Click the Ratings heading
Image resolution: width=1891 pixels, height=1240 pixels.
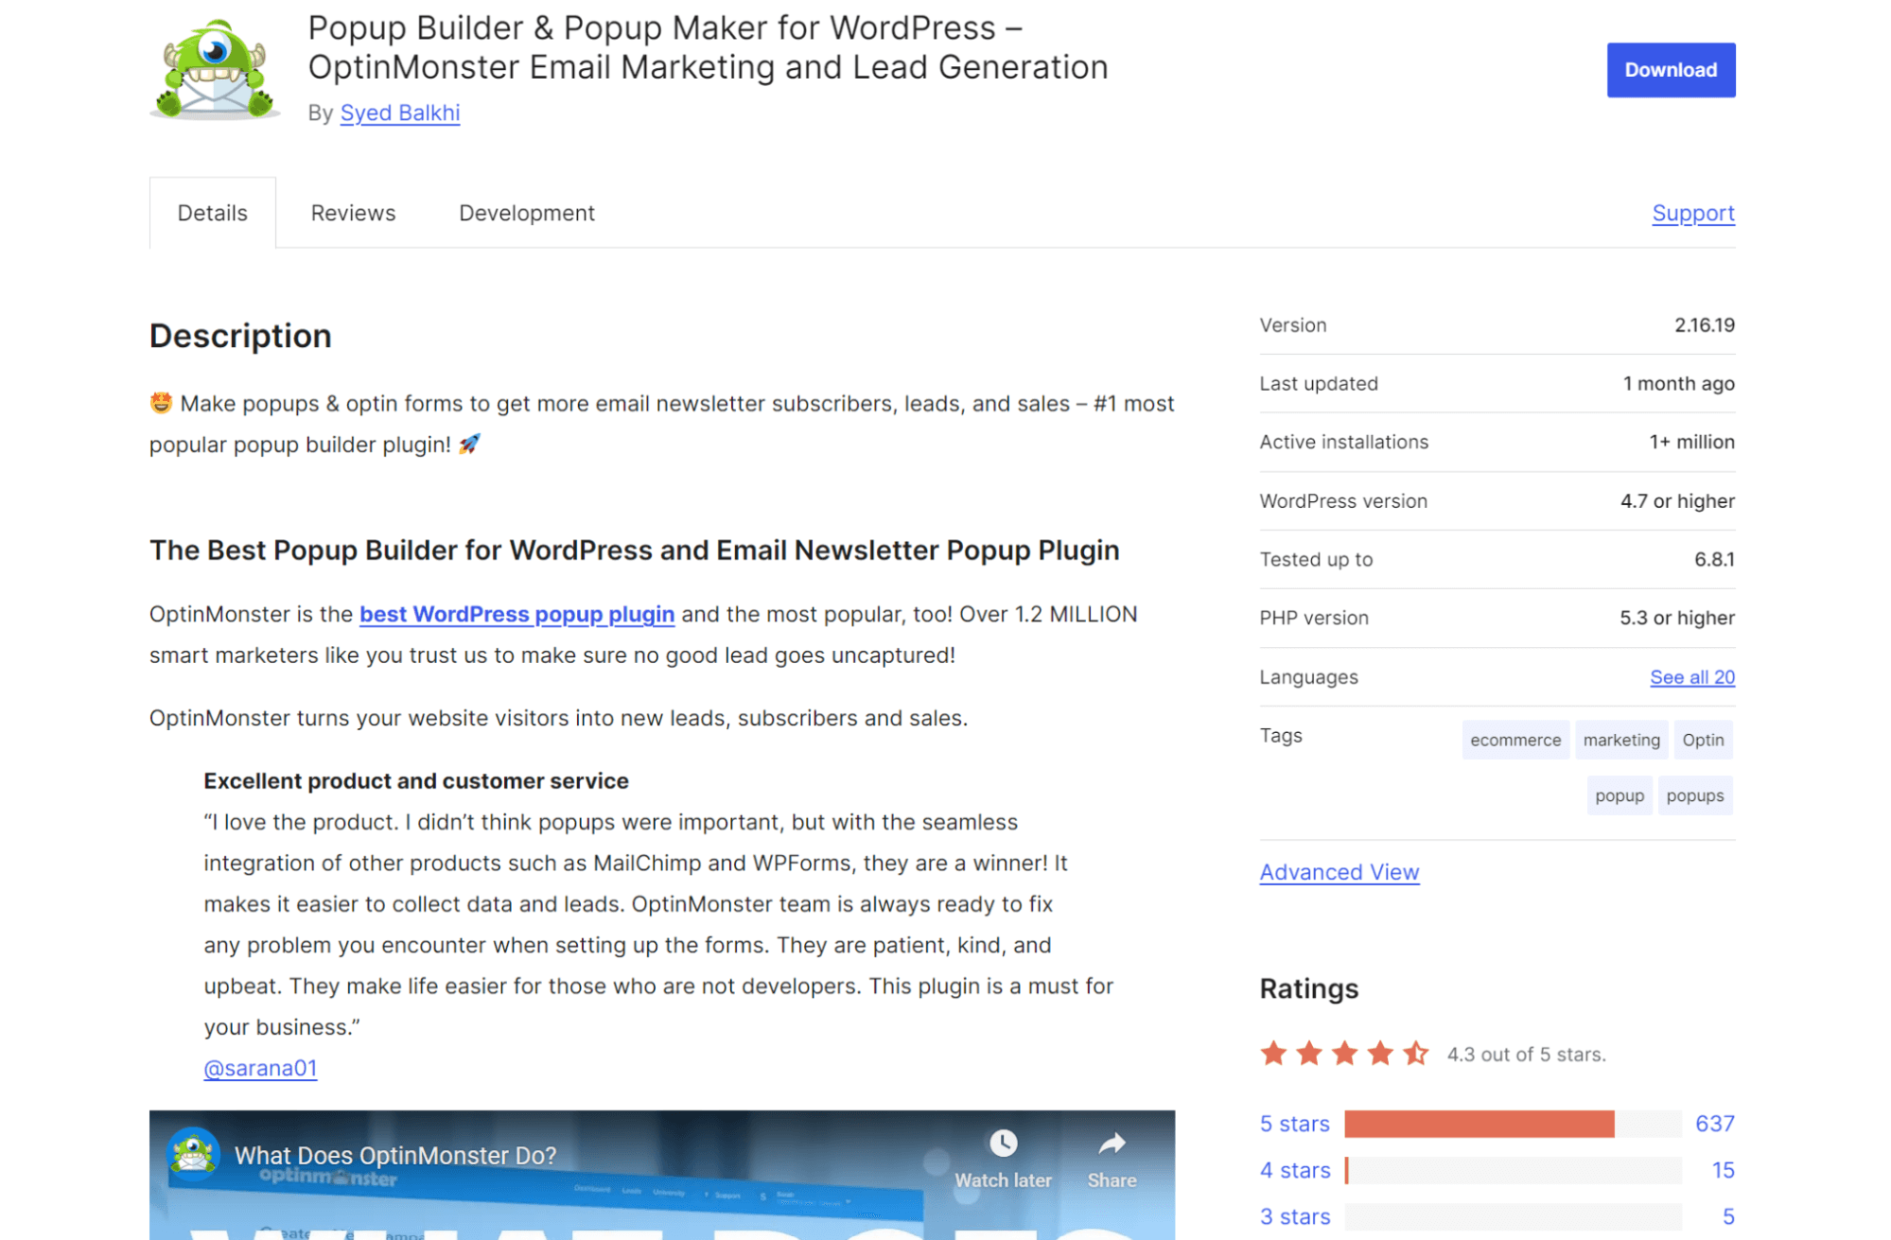click(1309, 988)
